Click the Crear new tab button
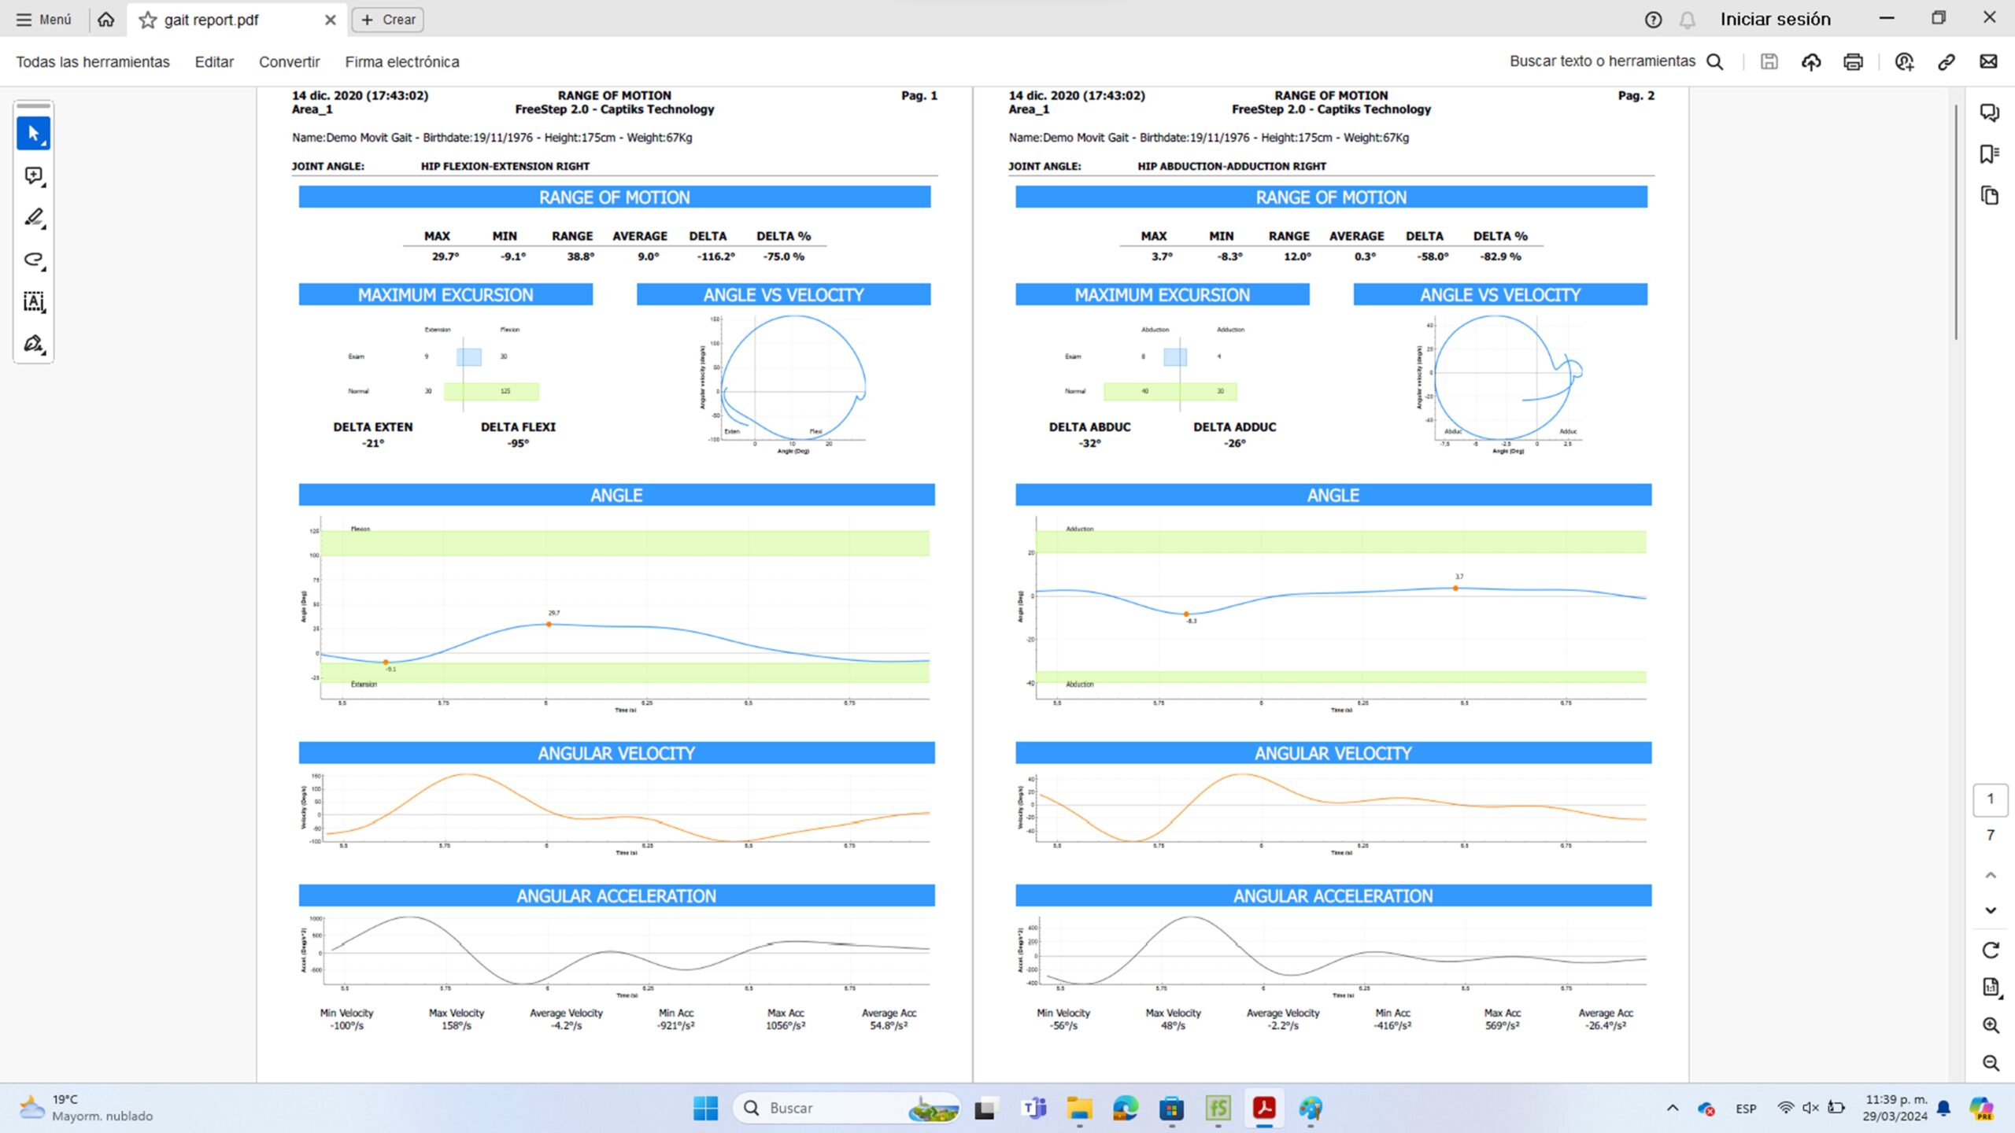This screenshot has height=1133, width=2015. (388, 20)
